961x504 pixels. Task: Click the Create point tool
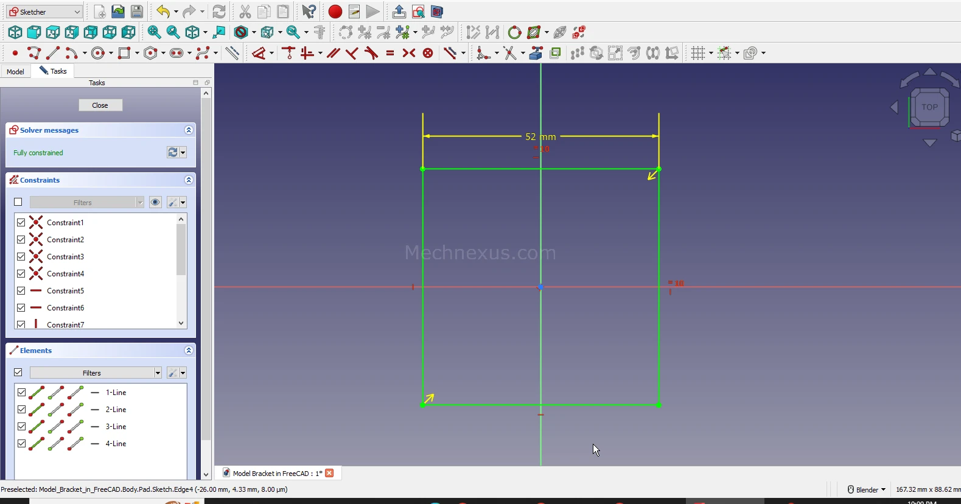pyautogui.click(x=15, y=54)
